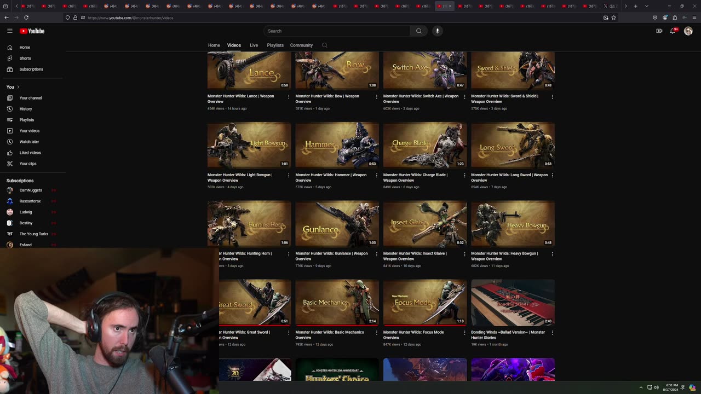Switch to the channel Home tab

click(x=214, y=45)
